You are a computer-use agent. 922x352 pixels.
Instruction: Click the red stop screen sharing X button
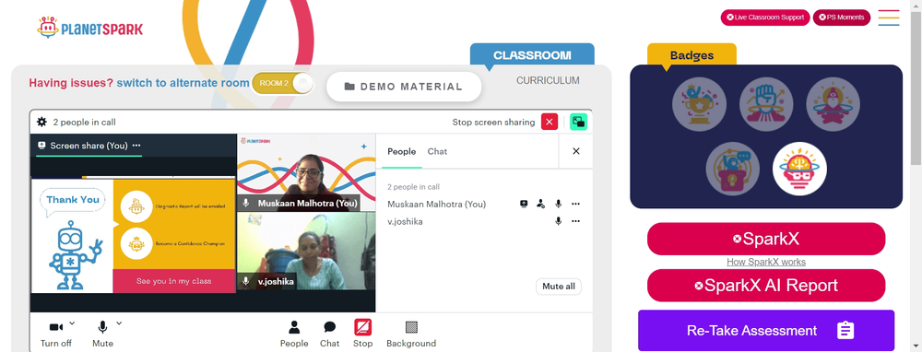point(550,122)
